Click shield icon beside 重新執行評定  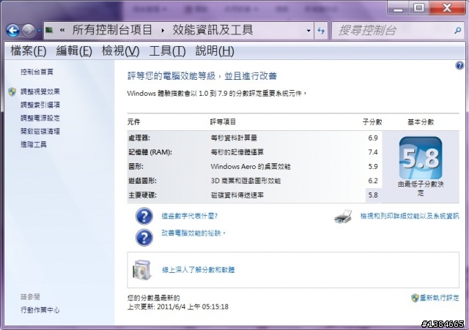point(415,298)
